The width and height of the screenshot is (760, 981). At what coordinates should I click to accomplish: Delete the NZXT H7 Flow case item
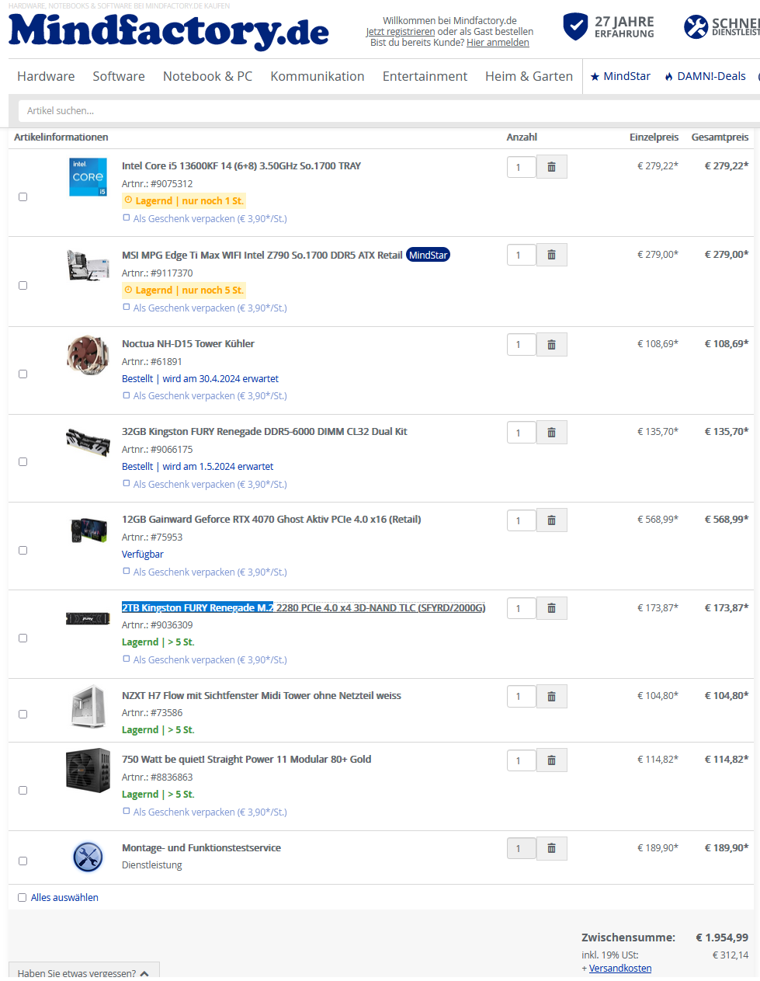tap(551, 696)
